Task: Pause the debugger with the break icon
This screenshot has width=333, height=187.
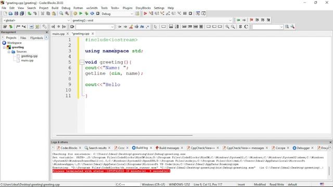Action: (x=185, y=14)
